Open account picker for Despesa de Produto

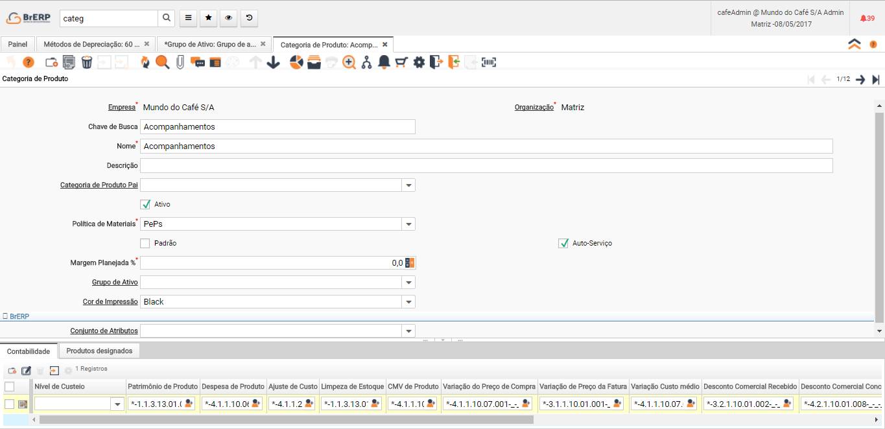point(256,404)
